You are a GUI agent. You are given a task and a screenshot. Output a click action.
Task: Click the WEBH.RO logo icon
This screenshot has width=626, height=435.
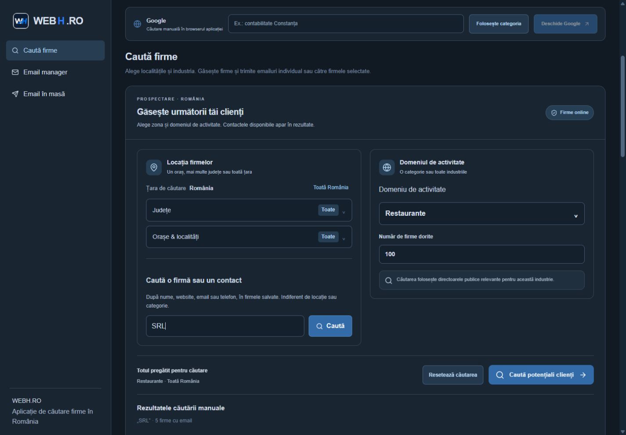pyautogui.click(x=21, y=21)
